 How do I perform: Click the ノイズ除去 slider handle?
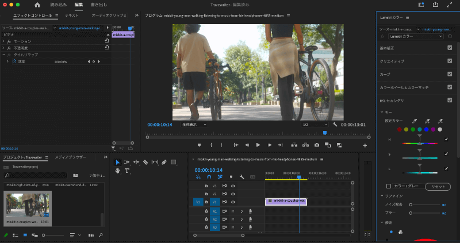(x=411, y=205)
